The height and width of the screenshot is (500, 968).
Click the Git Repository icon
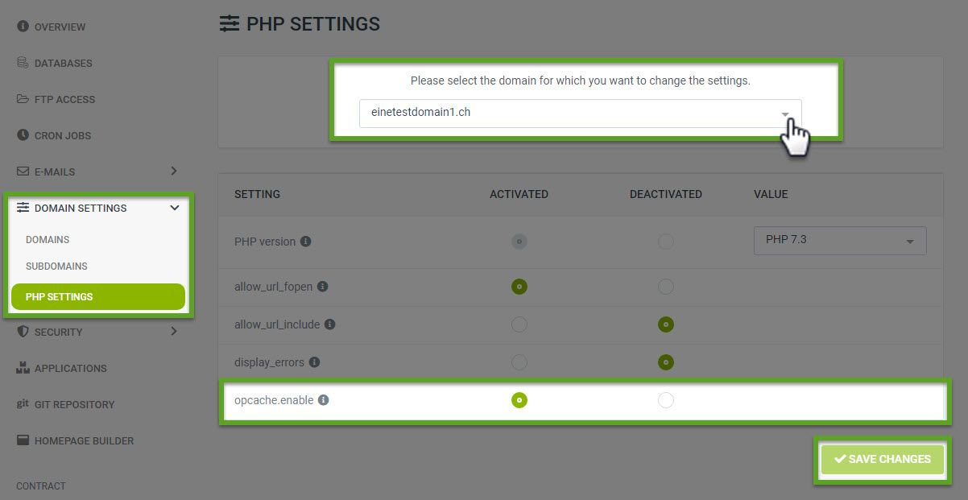tap(23, 404)
